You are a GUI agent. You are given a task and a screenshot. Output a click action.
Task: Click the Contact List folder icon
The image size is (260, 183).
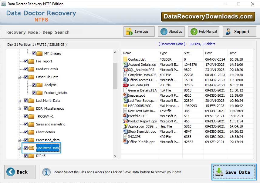coord(125,59)
